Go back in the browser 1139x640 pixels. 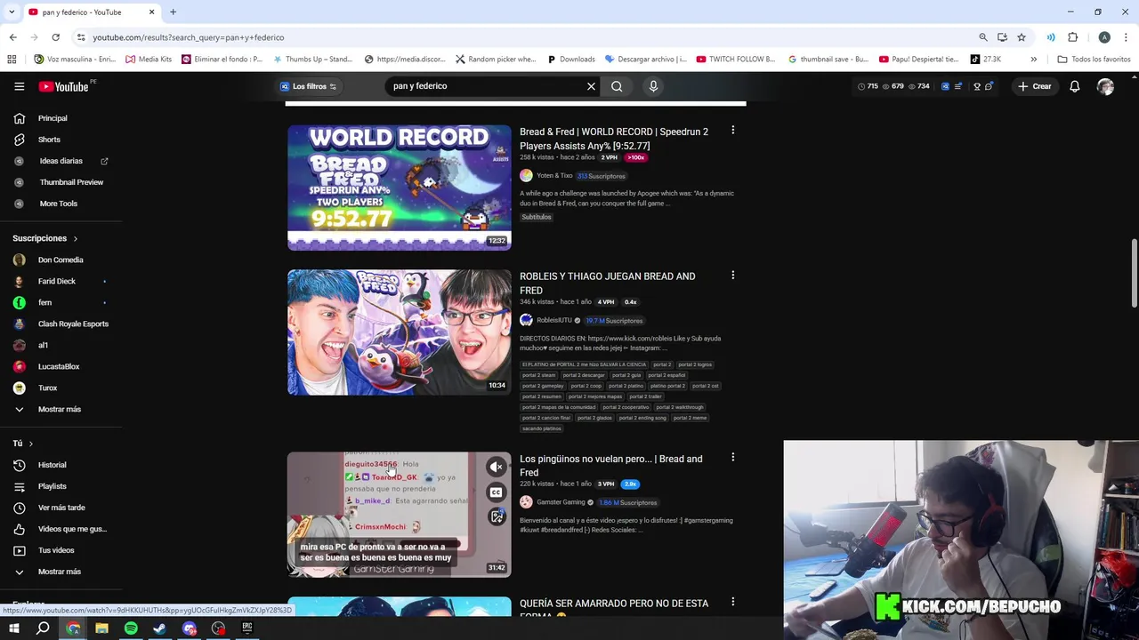(12, 37)
